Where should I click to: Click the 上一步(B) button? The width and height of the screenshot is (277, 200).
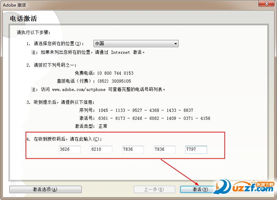pyautogui.click(x=154, y=189)
